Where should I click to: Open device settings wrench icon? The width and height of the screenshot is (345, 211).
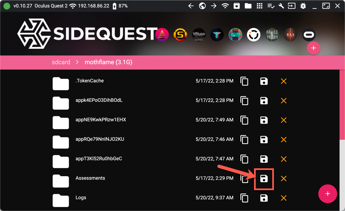click(x=281, y=6)
